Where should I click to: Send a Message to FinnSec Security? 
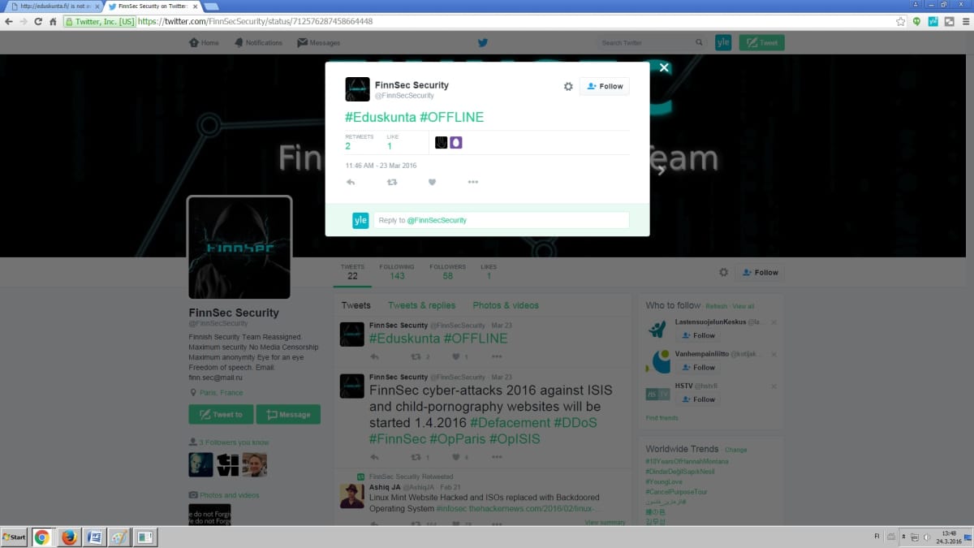(x=288, y=414)
